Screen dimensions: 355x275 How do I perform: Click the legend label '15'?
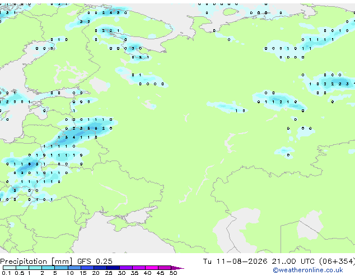pyautogui.click(x=83, y=273)
